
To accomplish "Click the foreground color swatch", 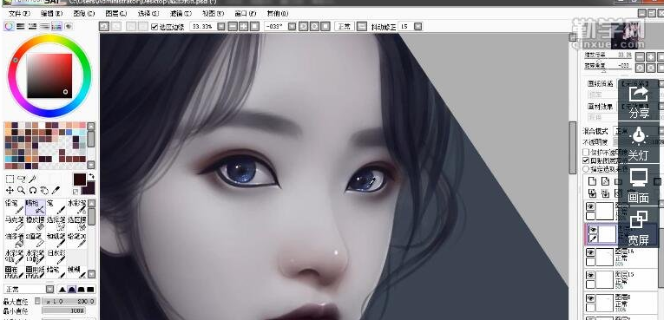I will click(x=80, y=180).
